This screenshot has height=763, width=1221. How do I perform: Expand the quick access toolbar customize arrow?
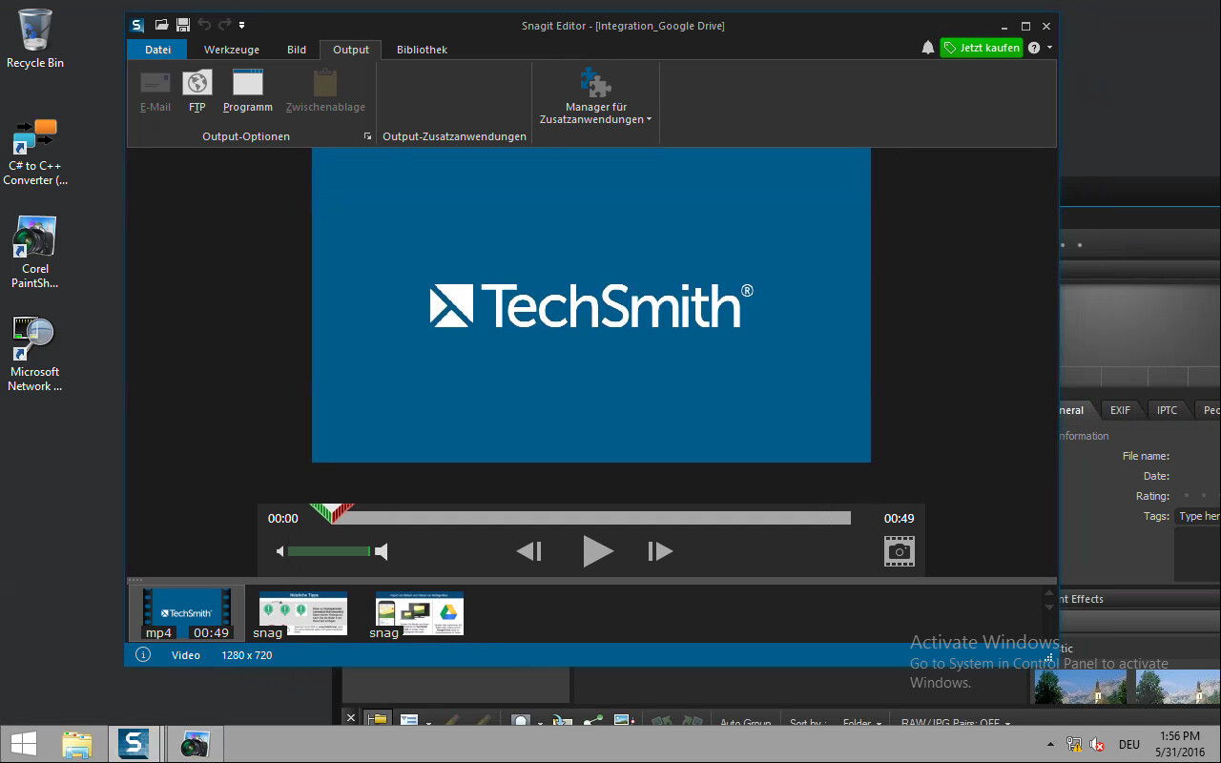tap(242, 26)
